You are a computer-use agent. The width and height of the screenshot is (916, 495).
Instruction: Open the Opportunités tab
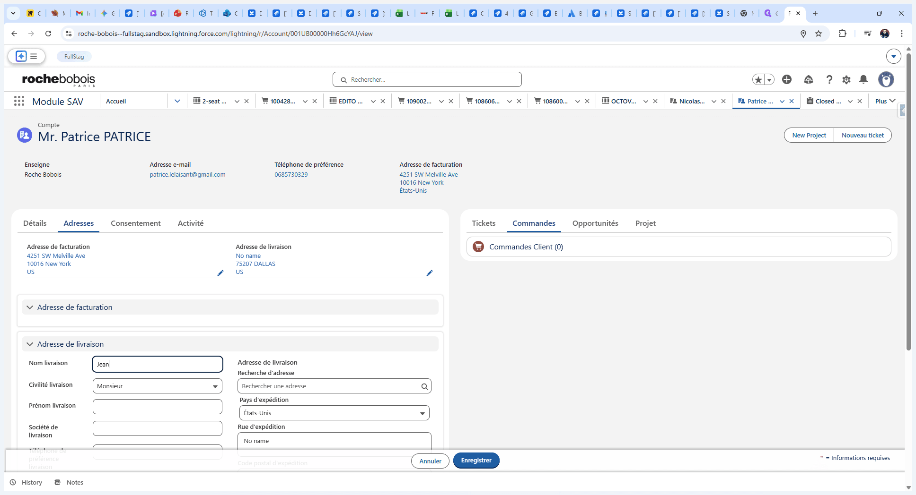coord(595,223)
